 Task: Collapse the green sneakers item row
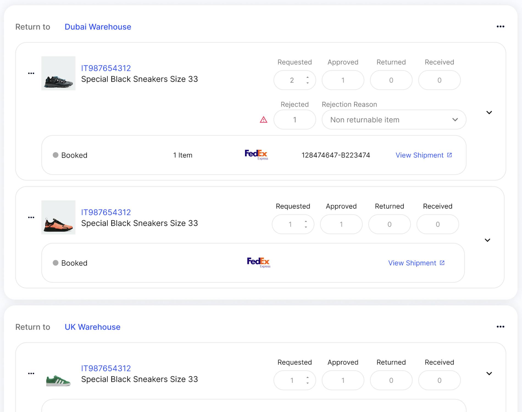[489, 374]
